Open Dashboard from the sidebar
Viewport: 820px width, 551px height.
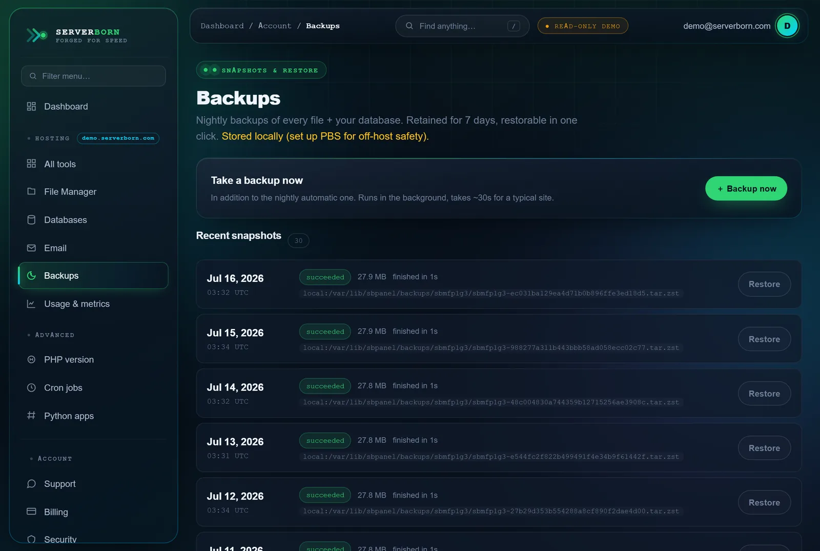pyautogui.click(x=93, y=106)
